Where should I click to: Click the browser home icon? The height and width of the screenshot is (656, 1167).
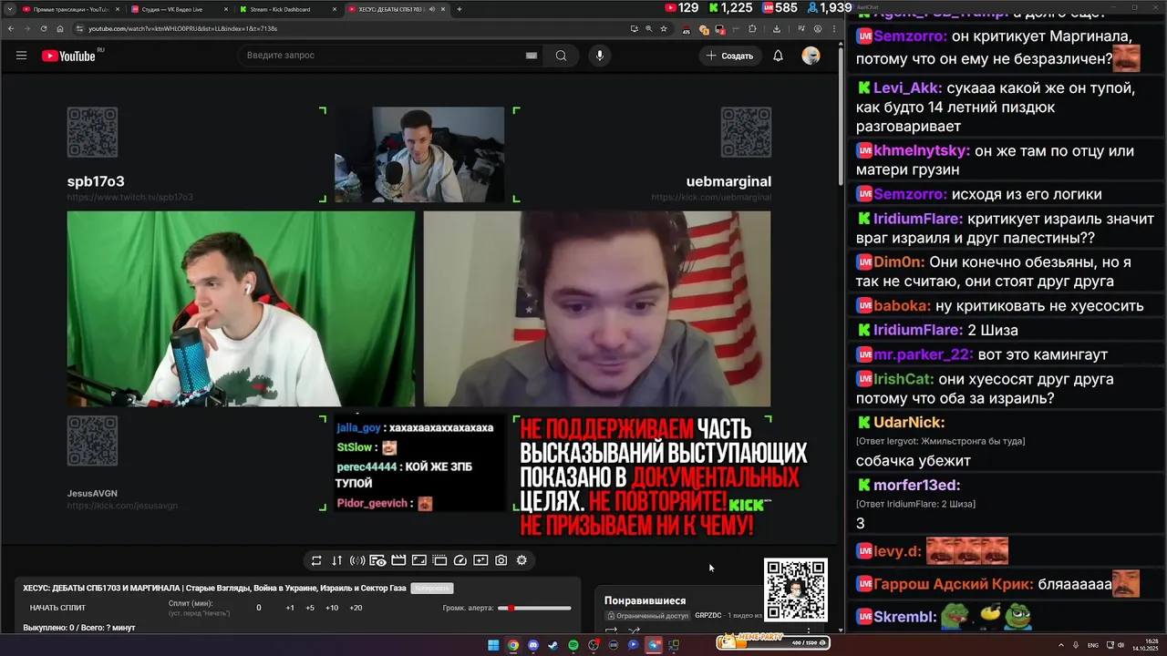(60, 28)
